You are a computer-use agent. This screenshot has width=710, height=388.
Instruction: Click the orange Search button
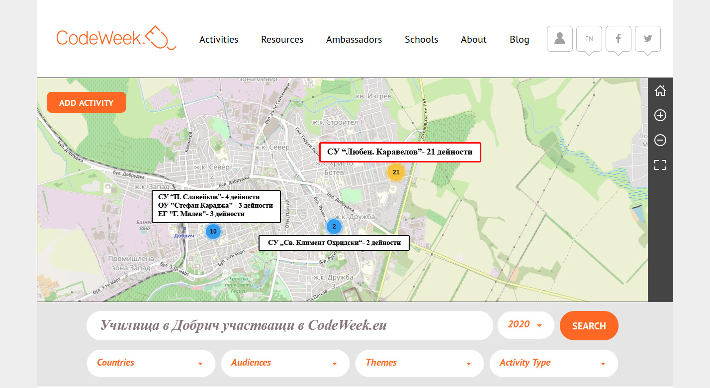pos(589,326)
